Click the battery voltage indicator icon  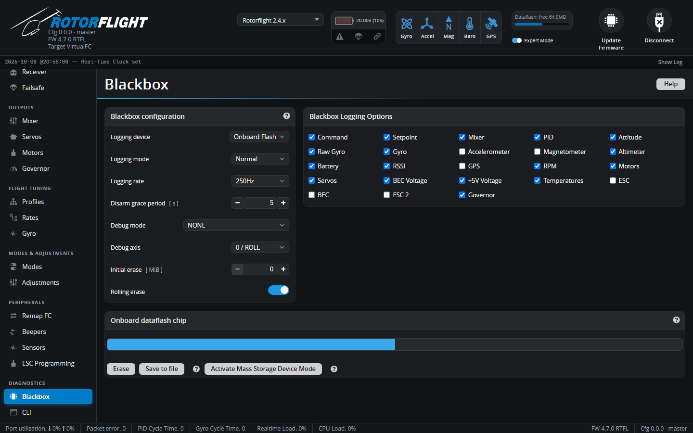tap(344, 21)
